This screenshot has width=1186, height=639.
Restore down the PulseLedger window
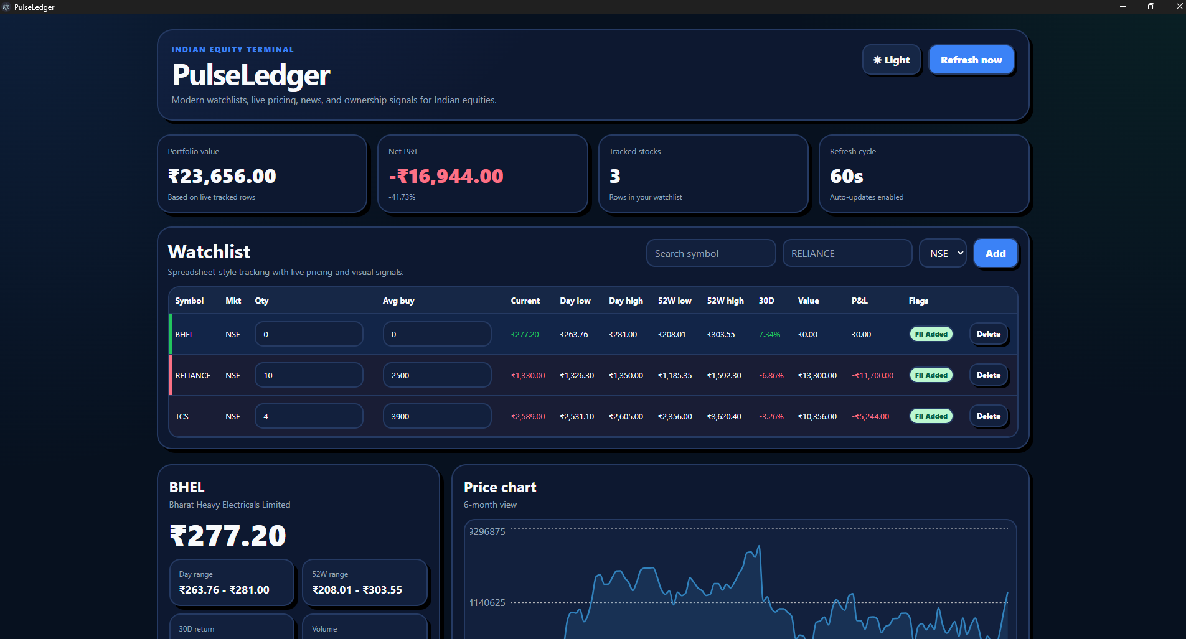1151,7
